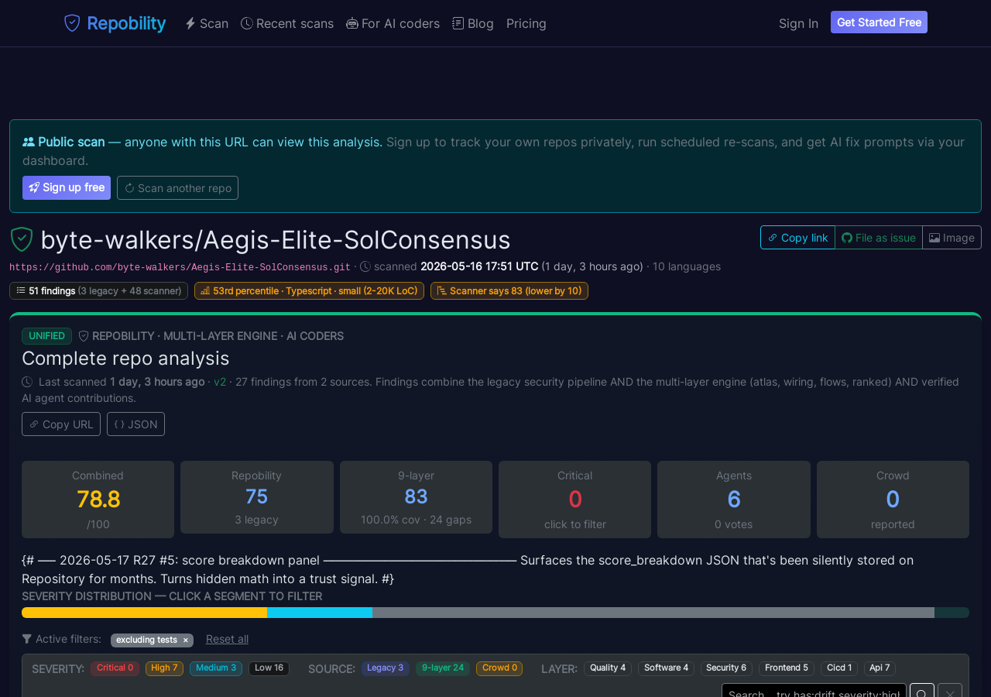The height and width of the screenshot is (697, 991).
Task: Toggle Low 16 severity chip
Action: 269,668
